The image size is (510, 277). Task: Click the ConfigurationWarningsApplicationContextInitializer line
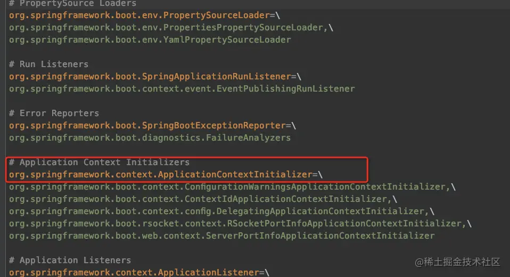pyautogui.click(x=232, y=187)
